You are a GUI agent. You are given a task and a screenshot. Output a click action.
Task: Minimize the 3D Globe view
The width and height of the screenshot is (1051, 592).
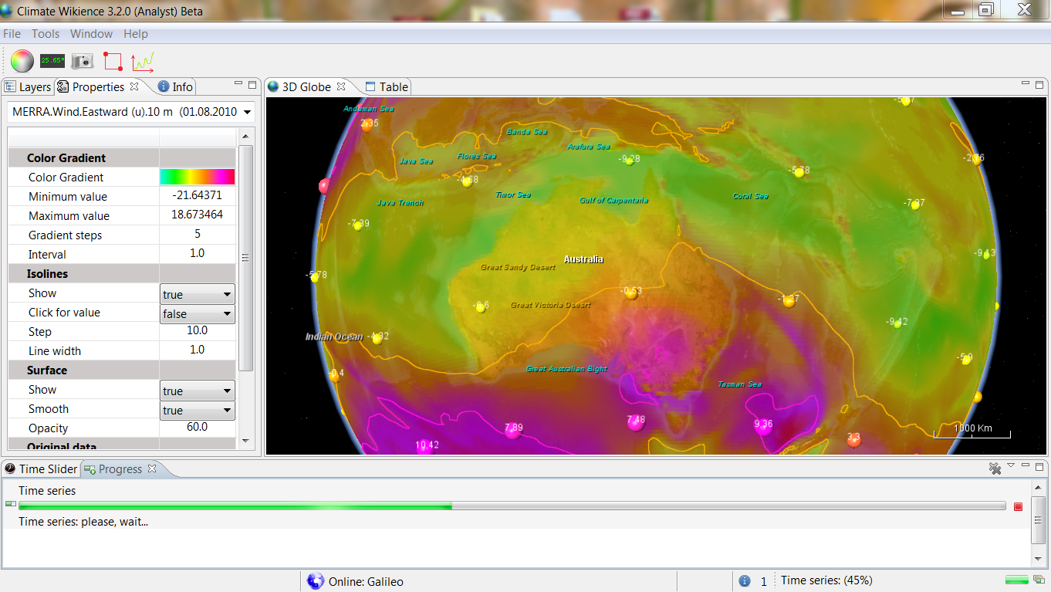[x=1026, y=84]
